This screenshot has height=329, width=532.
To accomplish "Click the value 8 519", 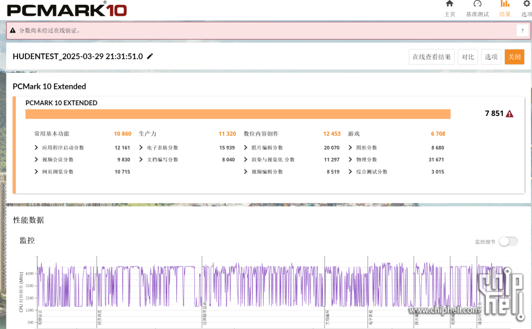I will pyautogui.click(x=333, y=172).
